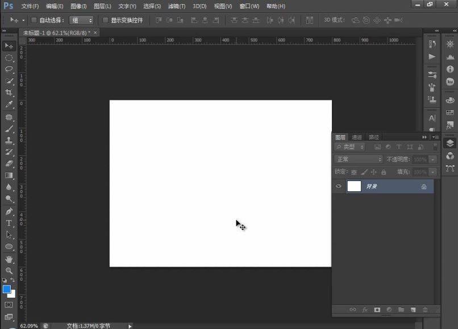Viewport: 458px width, 329px height.
Task: Select the Hand tool
Action: point(9,259)
